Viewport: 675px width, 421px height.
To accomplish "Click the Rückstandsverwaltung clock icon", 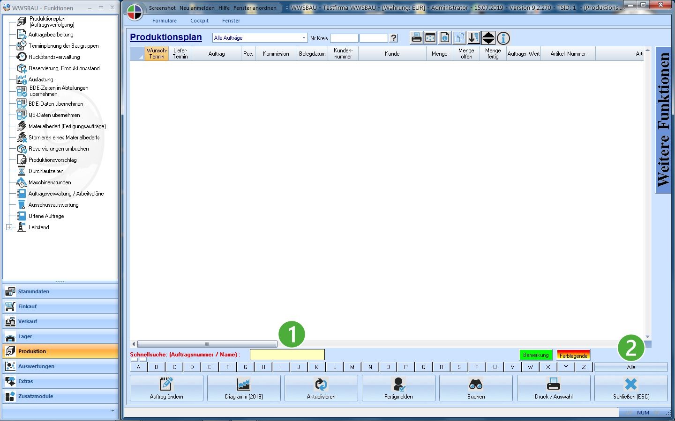I will pos(22,57).
